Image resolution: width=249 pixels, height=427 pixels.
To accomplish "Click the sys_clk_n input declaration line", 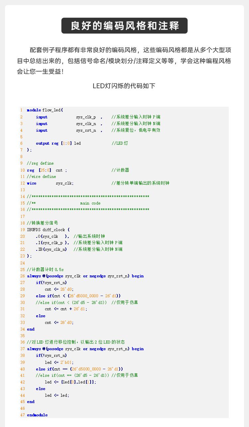I will point(98,124).
